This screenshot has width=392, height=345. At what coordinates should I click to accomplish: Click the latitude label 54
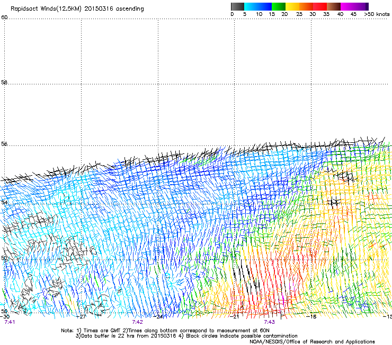(x=4, y=202)
